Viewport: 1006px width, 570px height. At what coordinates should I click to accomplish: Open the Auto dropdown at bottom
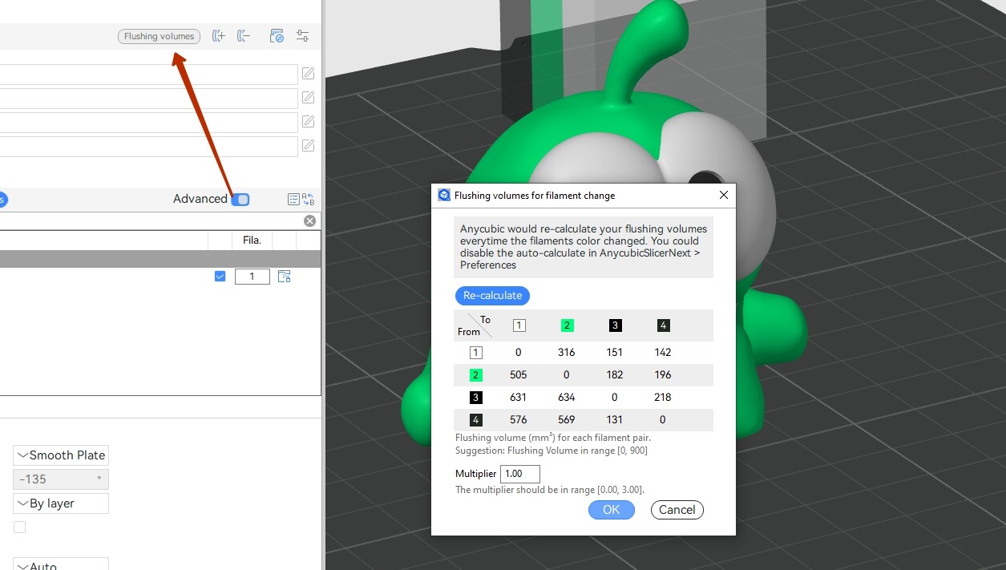[x=61, y=564]
